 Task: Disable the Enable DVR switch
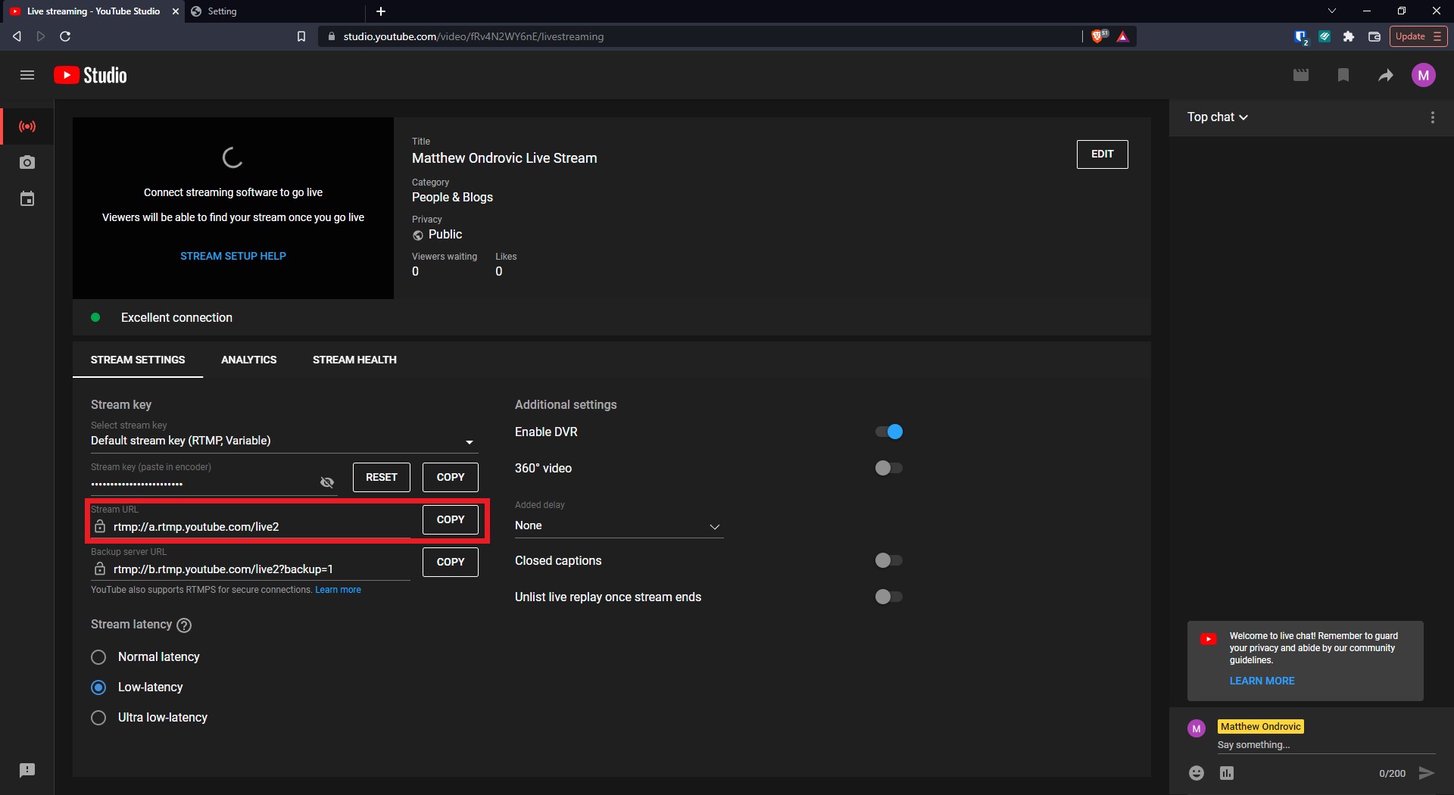(x=889, y=432)
